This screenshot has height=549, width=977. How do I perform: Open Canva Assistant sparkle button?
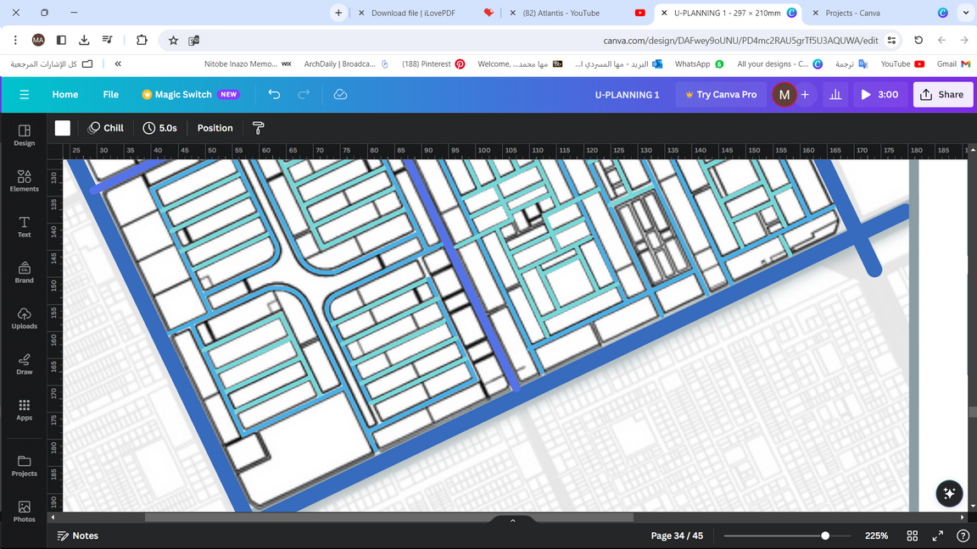pos(949,493)
